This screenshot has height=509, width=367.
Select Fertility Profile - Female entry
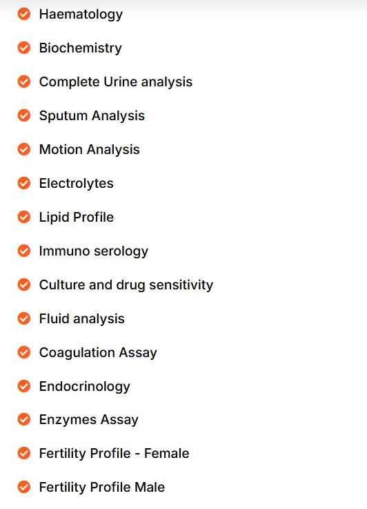coord(114,454)
